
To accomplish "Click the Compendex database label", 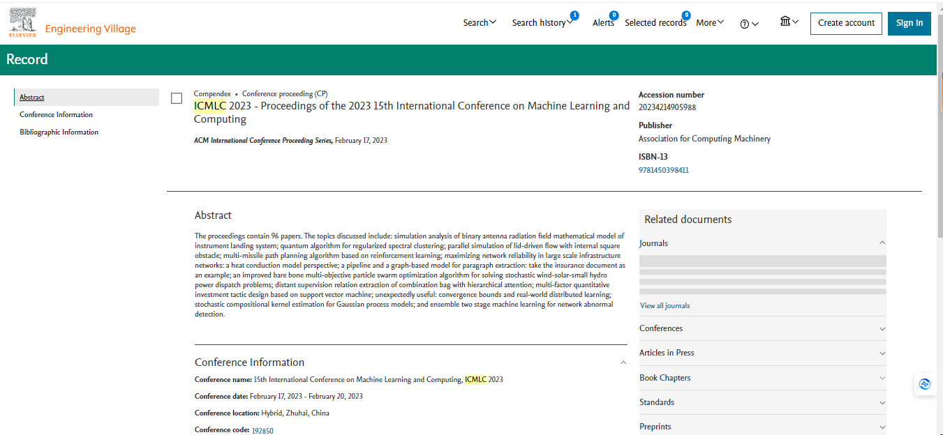I will pyautogui.click(x=212, y=93).
